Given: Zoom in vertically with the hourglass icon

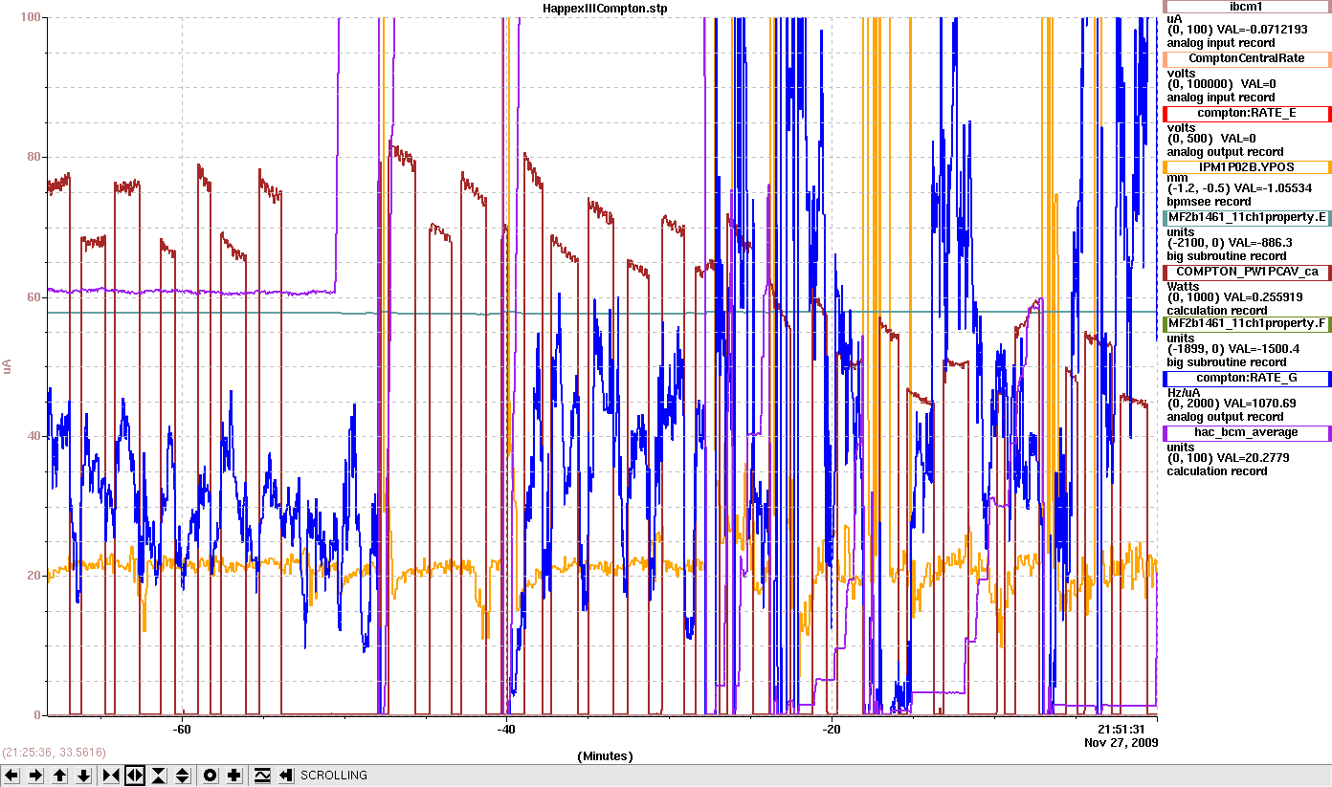Looking at the screenshot, I should pyautogui.click(x=159, y=776).
